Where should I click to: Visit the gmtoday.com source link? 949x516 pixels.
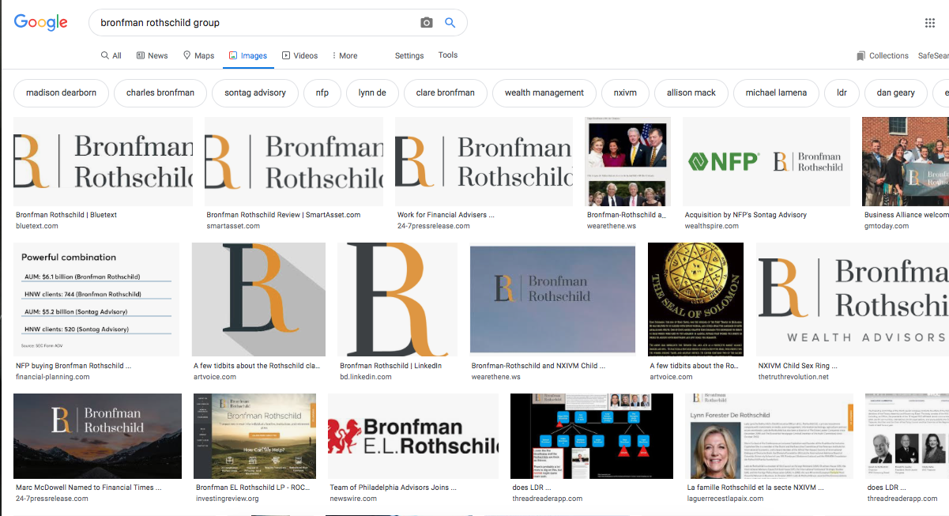(887, 226)
